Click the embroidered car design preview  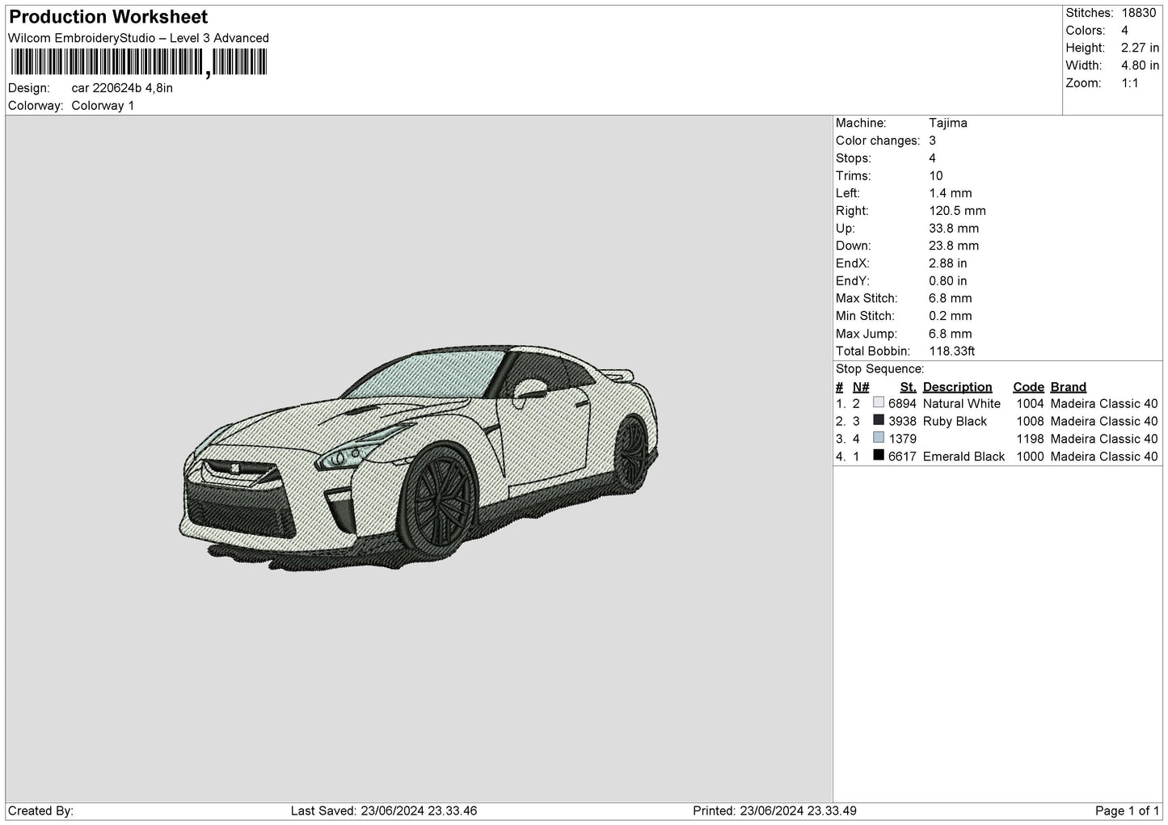(x=418, y=458)
